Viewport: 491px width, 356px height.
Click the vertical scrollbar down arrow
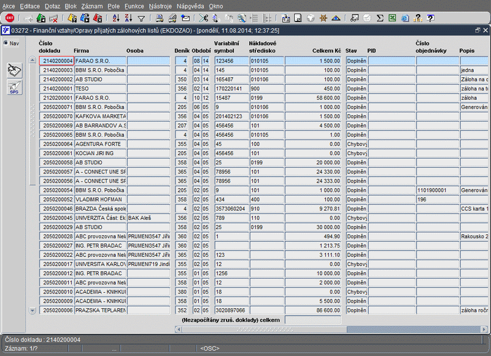tap(33, 311)
